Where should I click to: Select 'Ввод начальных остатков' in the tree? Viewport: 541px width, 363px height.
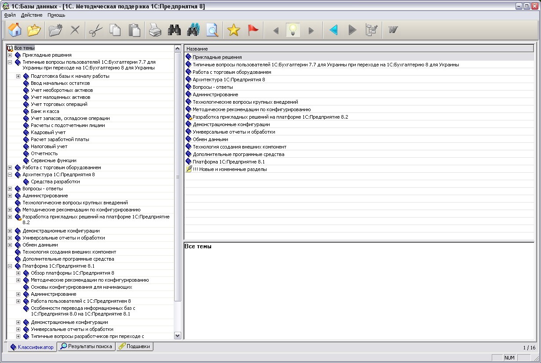[60, 83]
